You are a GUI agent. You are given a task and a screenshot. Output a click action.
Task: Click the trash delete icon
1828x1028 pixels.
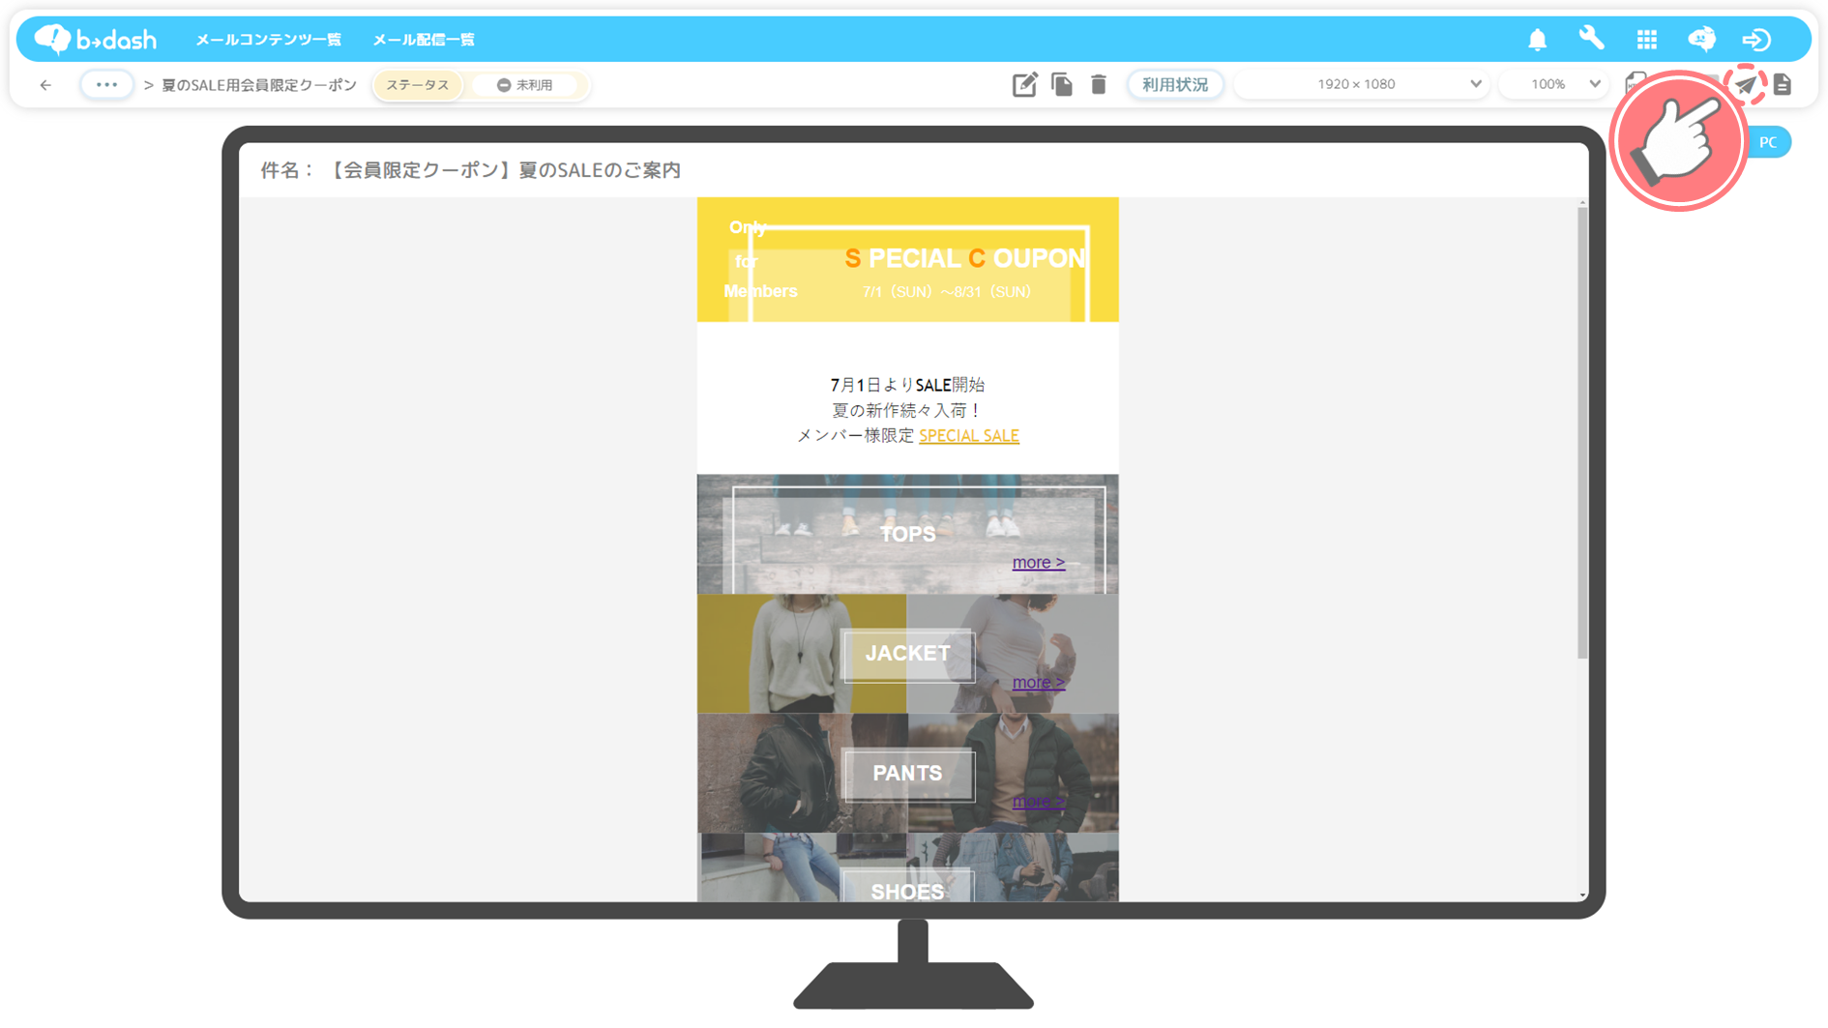point(1099,85)
